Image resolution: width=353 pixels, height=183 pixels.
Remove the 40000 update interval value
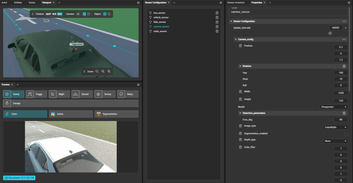(x=345, y=28)
